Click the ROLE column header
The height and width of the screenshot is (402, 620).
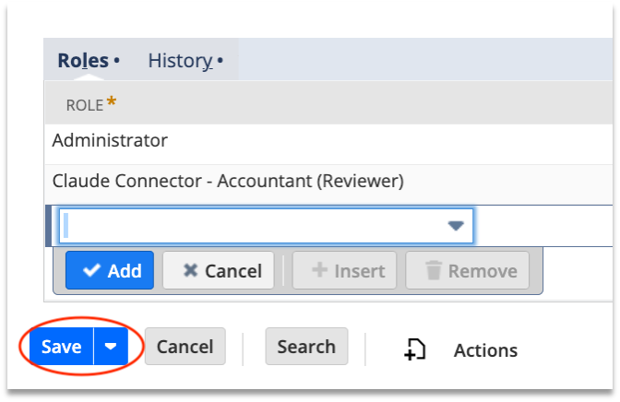click(85, 105)
